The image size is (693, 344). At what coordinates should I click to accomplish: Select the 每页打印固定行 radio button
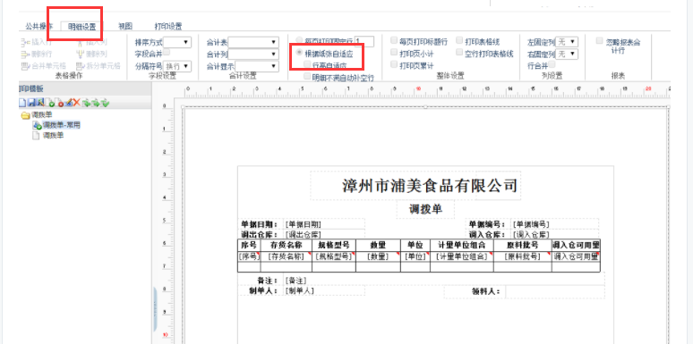[300, 41]
